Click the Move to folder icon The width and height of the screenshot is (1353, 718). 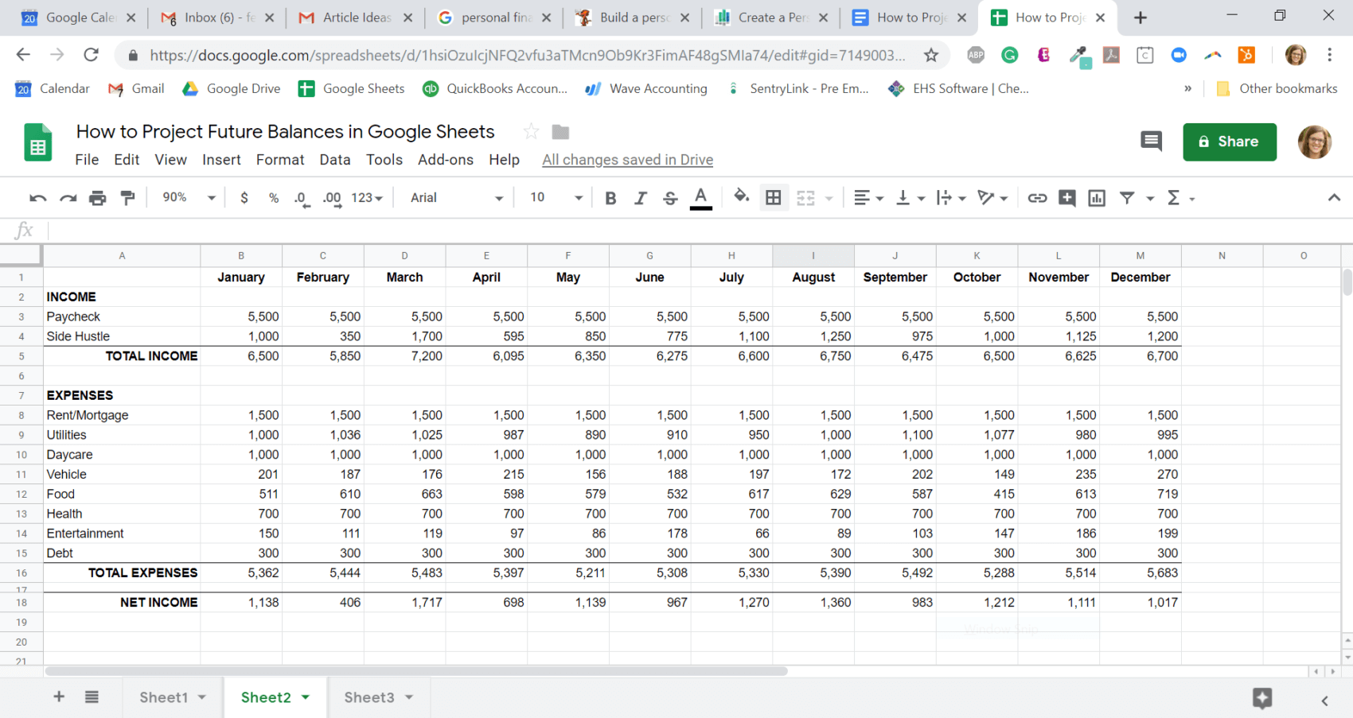560,132
